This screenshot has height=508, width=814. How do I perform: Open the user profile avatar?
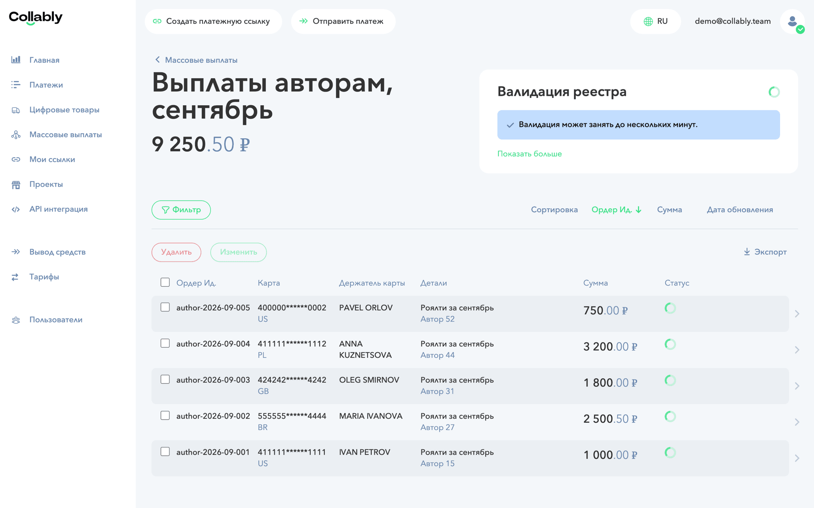tap(792, 21)
